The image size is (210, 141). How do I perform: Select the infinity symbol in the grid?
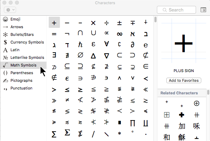(x=120, y=34)
